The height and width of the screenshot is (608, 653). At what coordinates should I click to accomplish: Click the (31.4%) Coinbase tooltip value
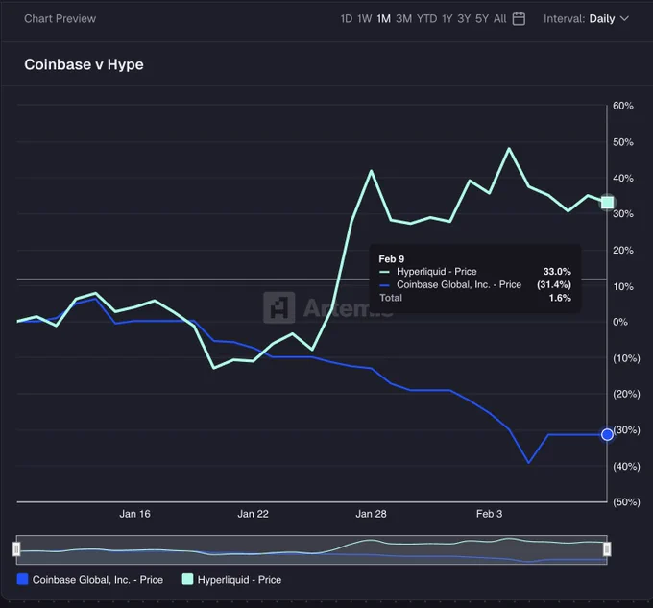pyautogui.click(x=554, y=285)
